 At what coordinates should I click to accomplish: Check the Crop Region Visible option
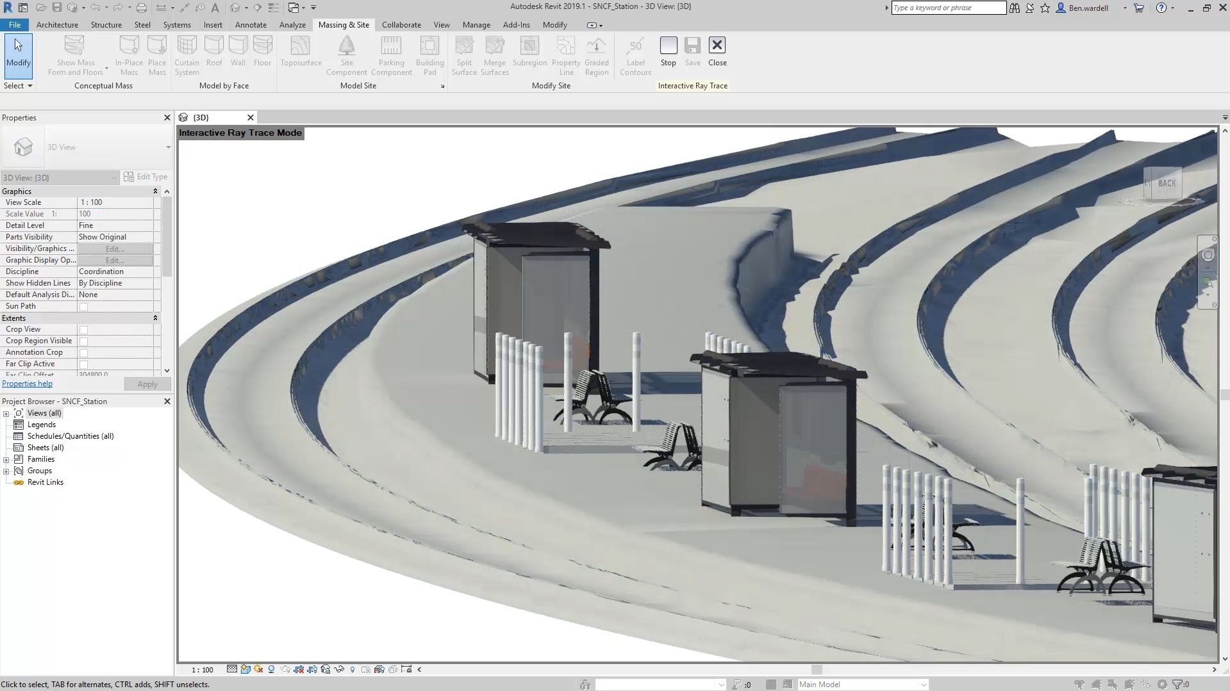point(84,341)
